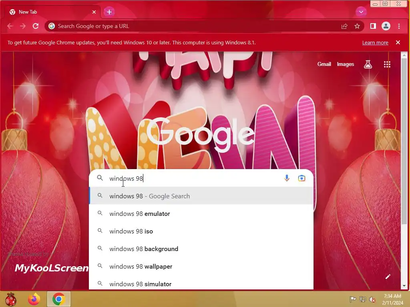
Task: Open Chrome's three-dot menu
Action: [x=399, y=26]
